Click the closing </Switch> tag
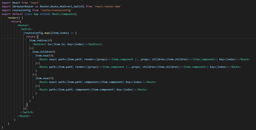The width and height of the screenshot is (256, 130). [x=27, y=112]
